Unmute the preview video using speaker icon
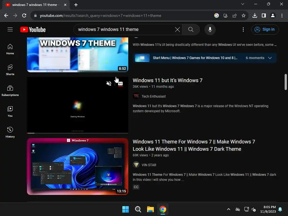Viewport: 288px width, 216px height. coord(109,84)
